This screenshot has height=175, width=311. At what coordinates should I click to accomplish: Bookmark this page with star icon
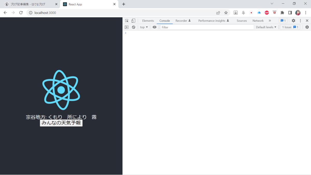226,13
